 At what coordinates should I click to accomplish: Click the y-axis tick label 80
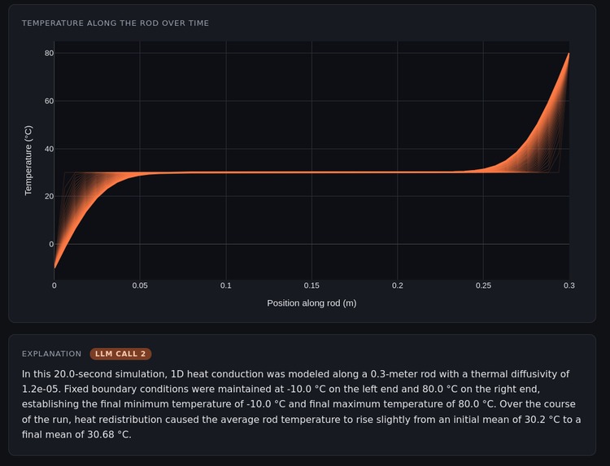[x=49, y=54]
